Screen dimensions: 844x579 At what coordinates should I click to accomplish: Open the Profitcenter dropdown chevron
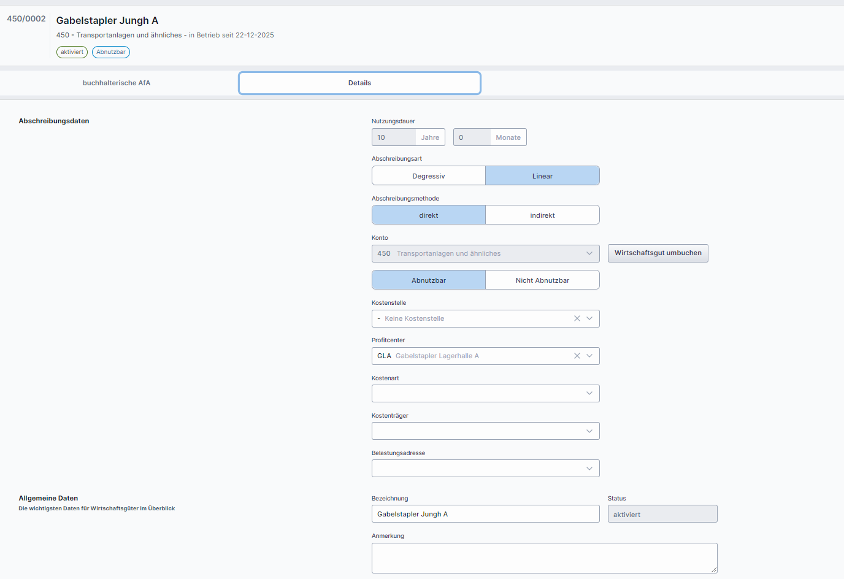589,356
